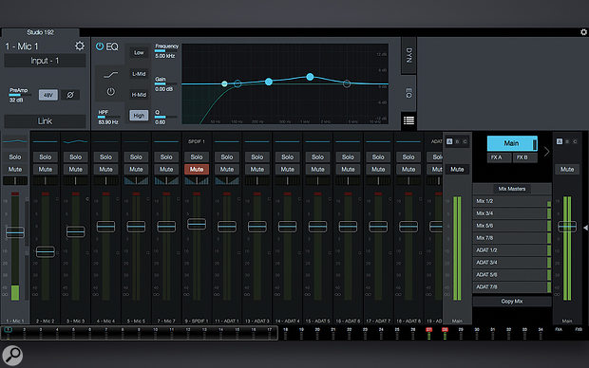This screenshot has width=589, height=368.
Task: Solo the 3 - Mic 3 channel
Action: 75,156
